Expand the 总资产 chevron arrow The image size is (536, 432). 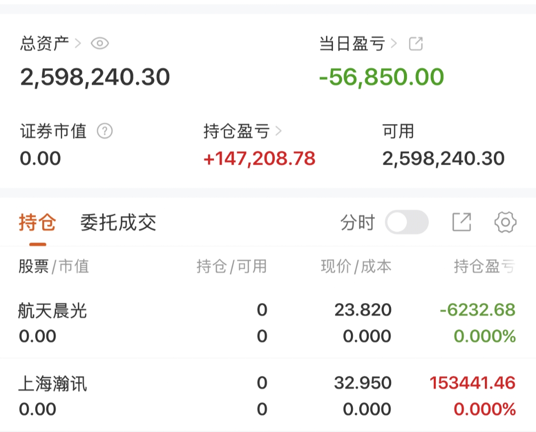pos(77,44)
